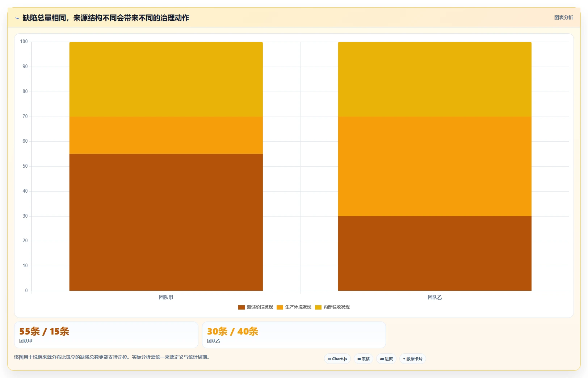Click 团队甲's orange 生产环境 bar segment
The image size is (588, 378).
pos(166,135)
